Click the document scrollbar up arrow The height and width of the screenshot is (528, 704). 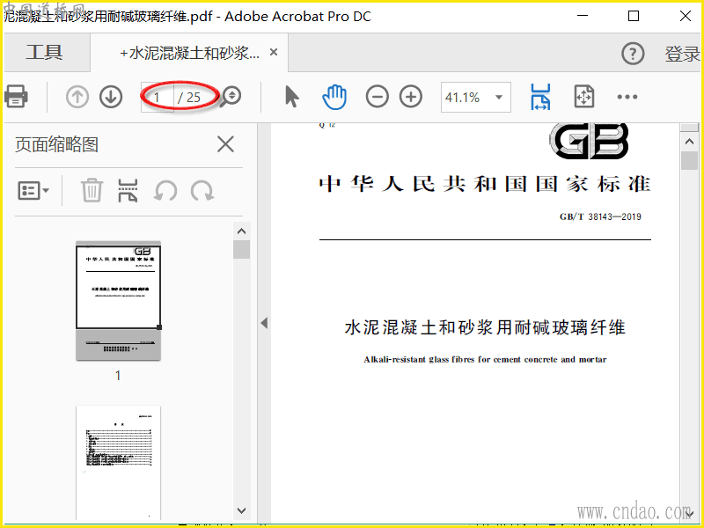pyautogui.click(x=690, y=142)
